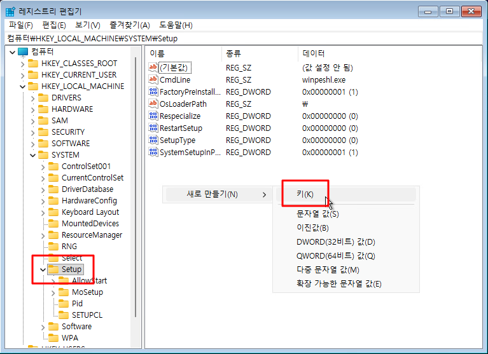Click the winpeshl.exe data cell
Screen dimensions: 488x354
pos(324,80)
